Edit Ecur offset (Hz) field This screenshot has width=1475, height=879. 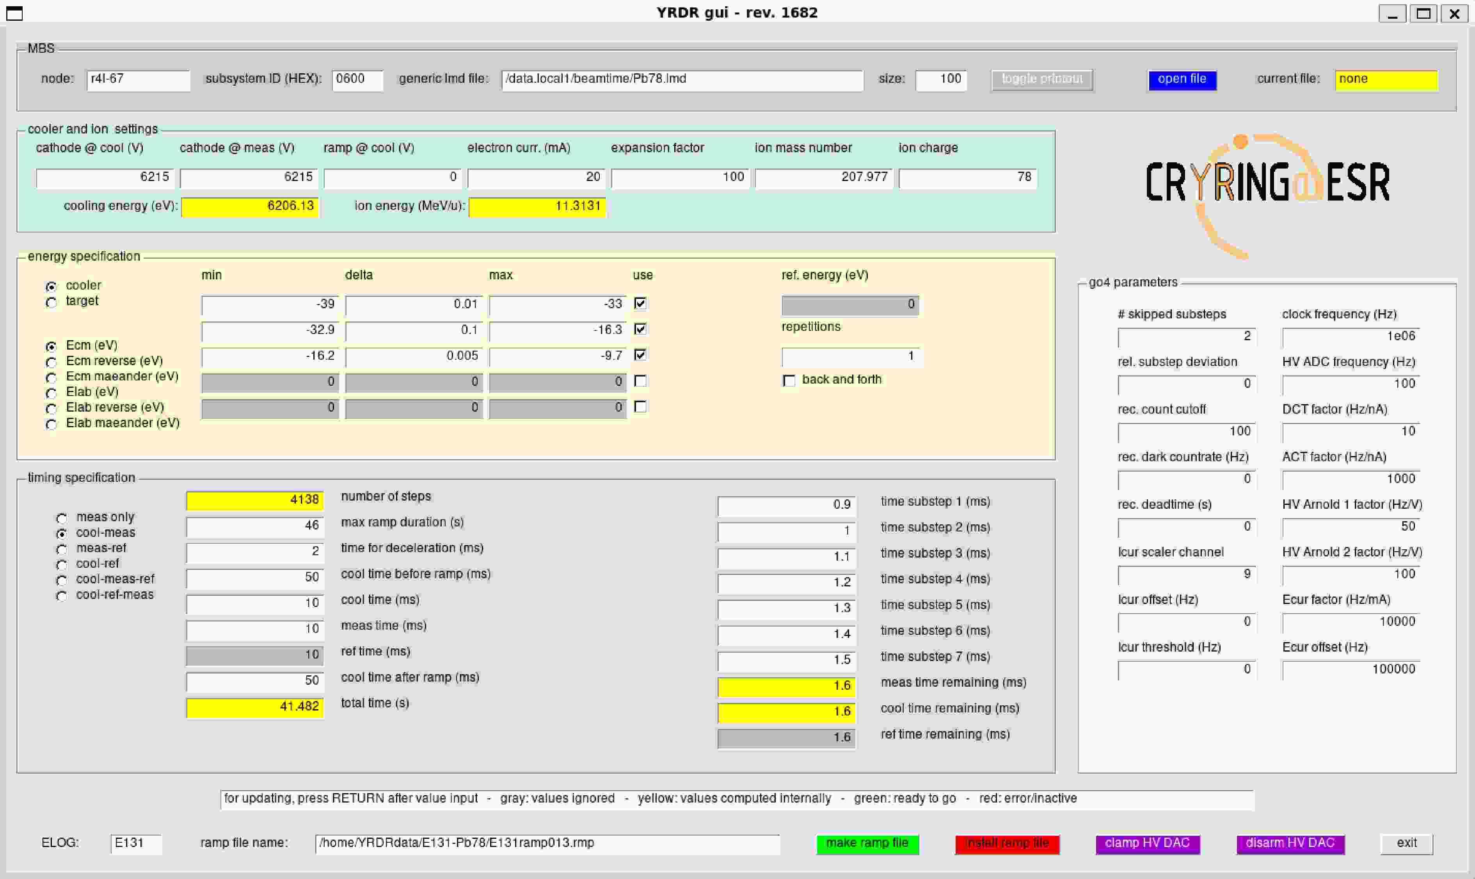tap(1351, 671)
